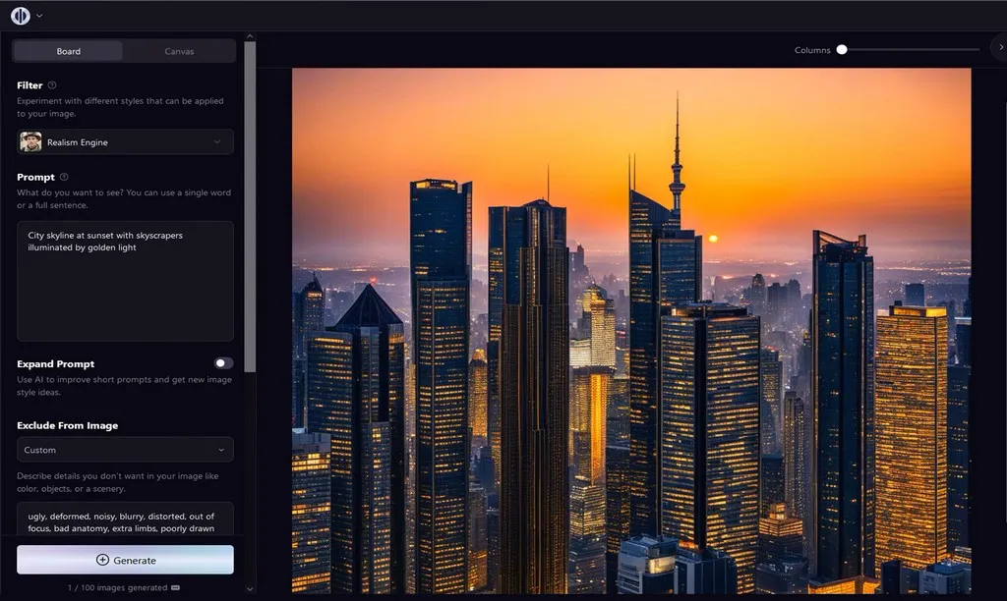Select the Realism Engine filter thumbnail

pyautogui.click(x=32, y=141)
